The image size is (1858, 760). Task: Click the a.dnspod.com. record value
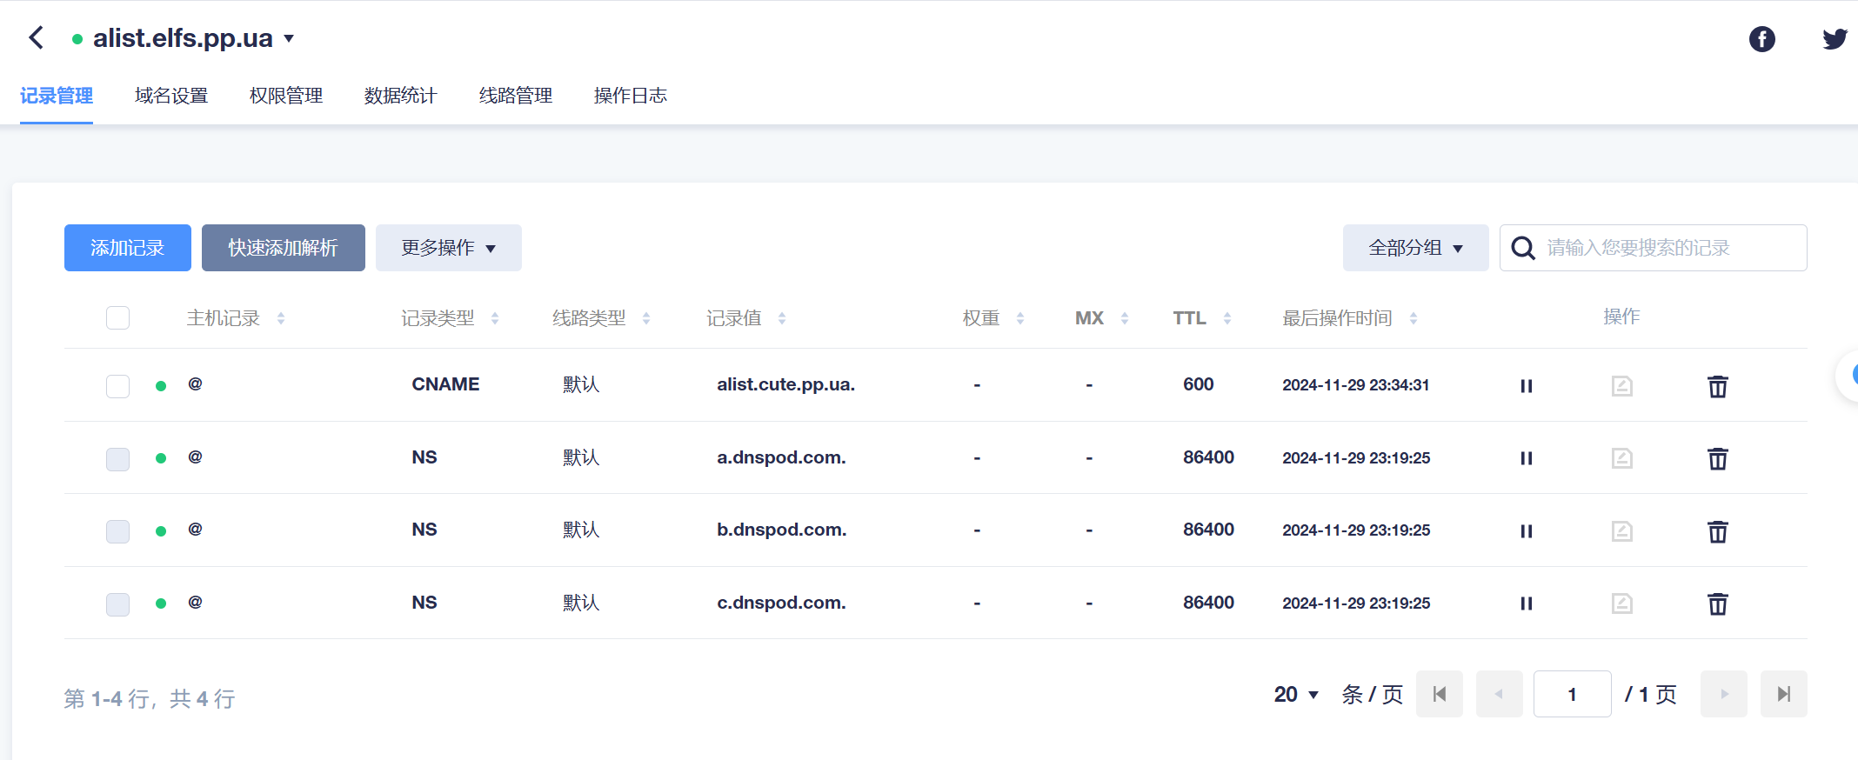point(781,457)
